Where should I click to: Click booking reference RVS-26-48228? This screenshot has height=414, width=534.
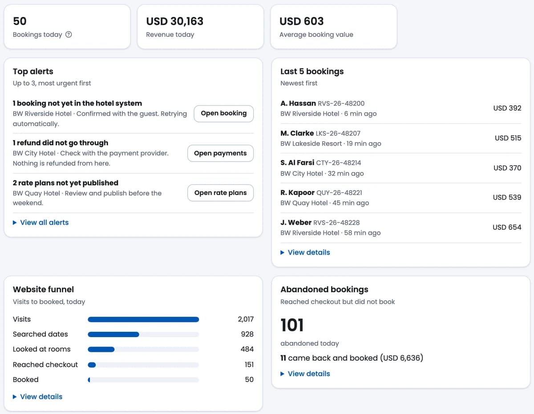point(337,223)
